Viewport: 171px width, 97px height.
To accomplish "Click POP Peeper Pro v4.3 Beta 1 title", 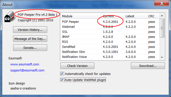I will pyautogui.click(x=38, y=15).
